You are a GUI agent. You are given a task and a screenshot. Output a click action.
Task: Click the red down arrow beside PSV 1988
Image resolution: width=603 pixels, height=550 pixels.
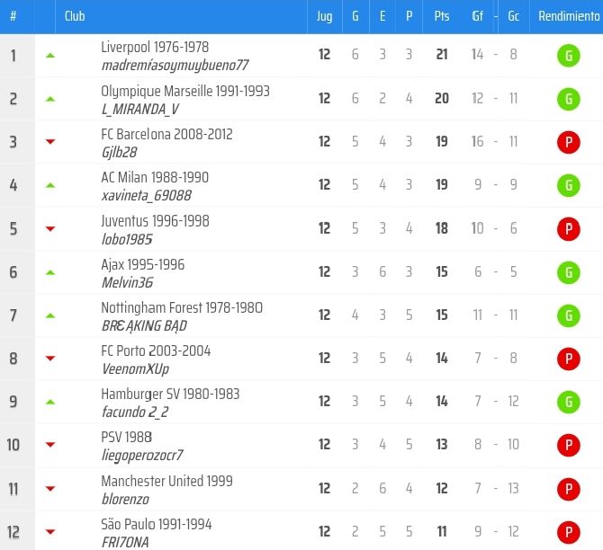(x=50, y=445)
